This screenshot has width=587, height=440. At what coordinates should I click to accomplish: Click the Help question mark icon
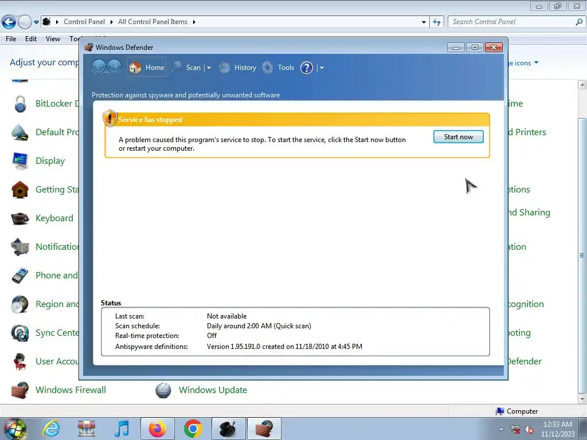point(307,68)
